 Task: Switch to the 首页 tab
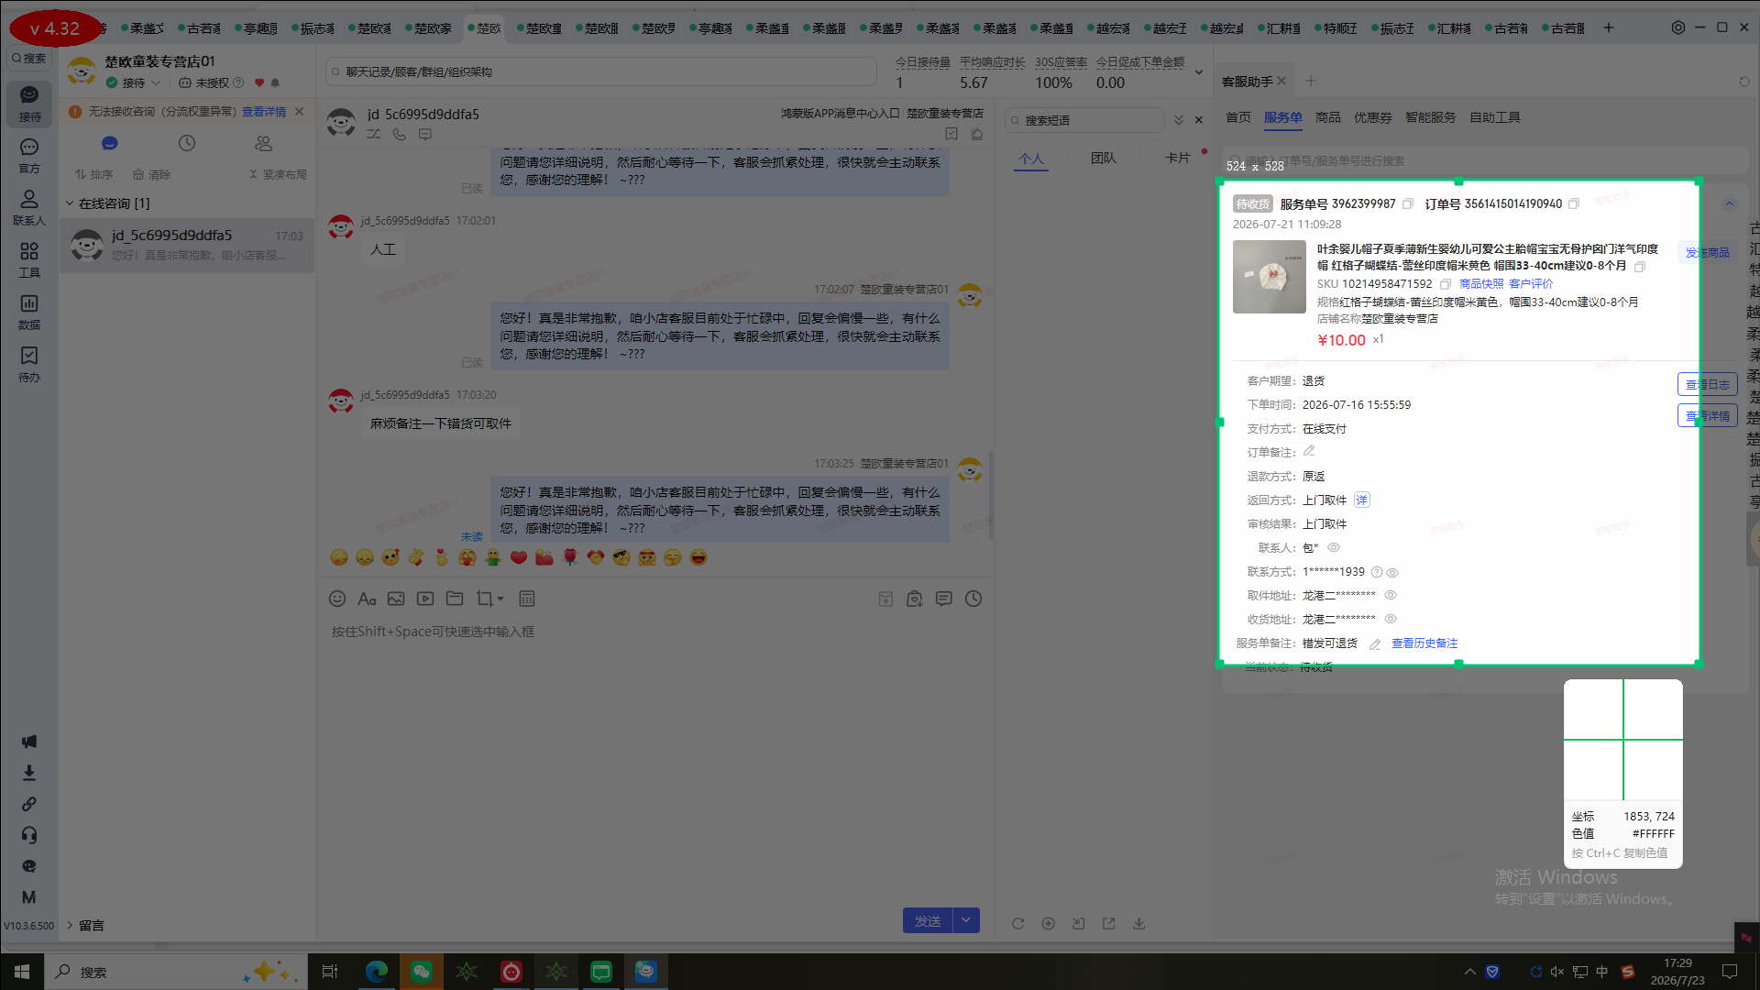1238,117
